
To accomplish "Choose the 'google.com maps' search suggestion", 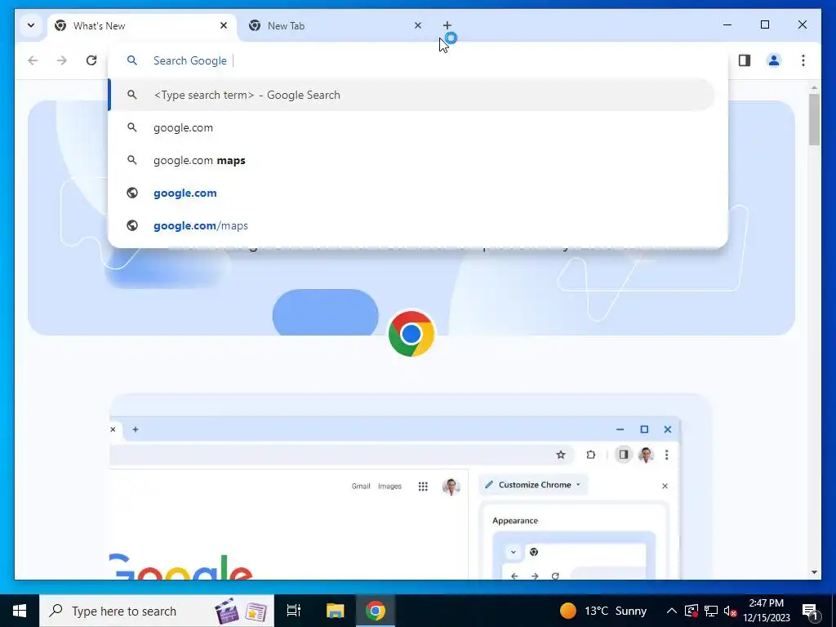I will point(411,161).
